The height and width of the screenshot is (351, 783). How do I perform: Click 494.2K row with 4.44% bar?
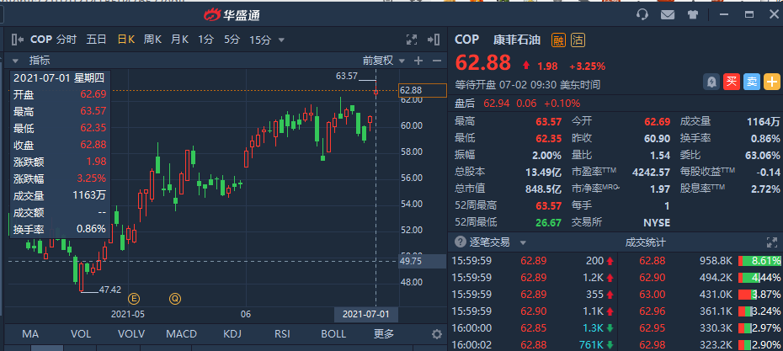(x=700, y=277)
